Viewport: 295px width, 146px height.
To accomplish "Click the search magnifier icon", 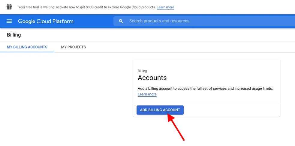I will click(x=121, y=21).
